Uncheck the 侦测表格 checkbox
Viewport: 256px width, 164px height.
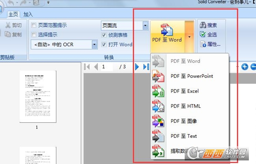pyautogui.click(x=104, y=35)
